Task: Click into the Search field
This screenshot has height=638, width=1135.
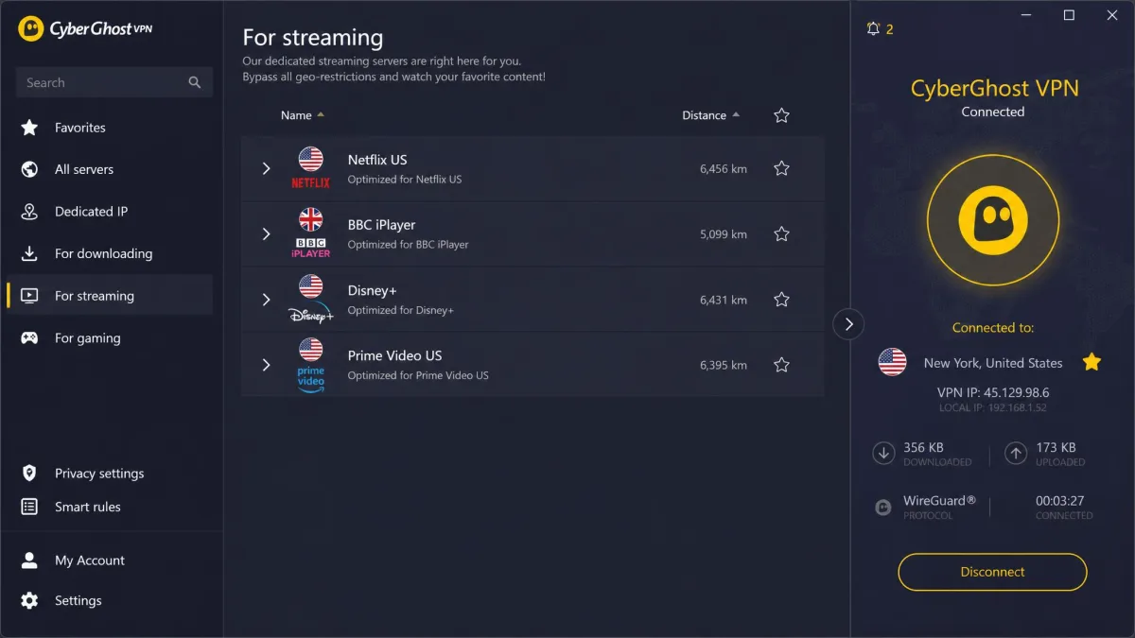Action: (x=114, y=82)
